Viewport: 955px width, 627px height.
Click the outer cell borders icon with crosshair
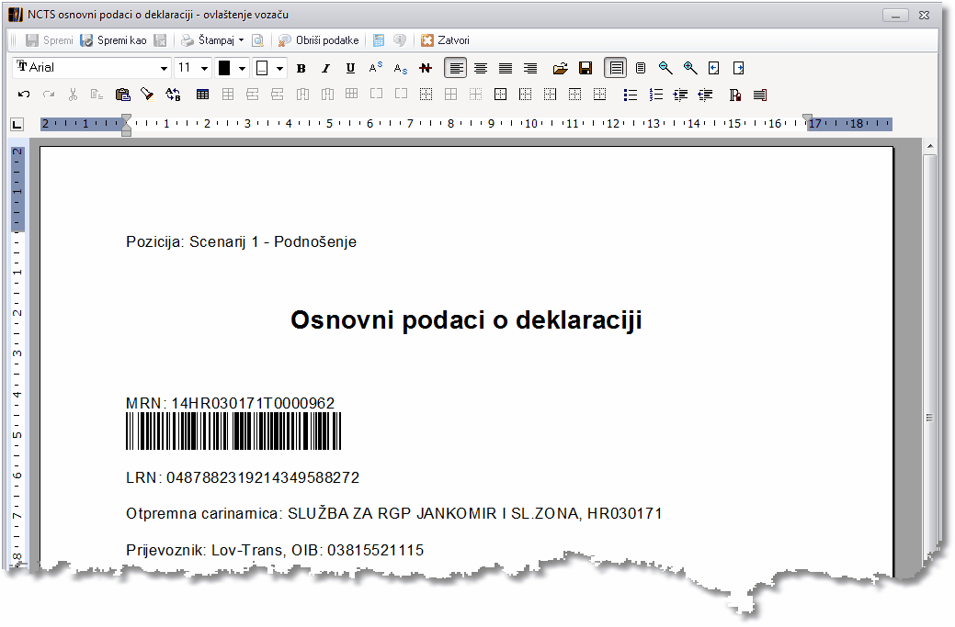501,95
